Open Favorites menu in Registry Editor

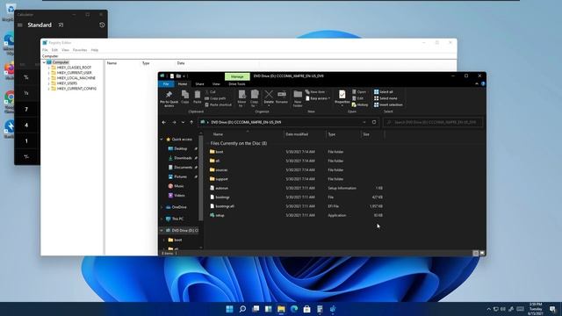pos(80,50)
